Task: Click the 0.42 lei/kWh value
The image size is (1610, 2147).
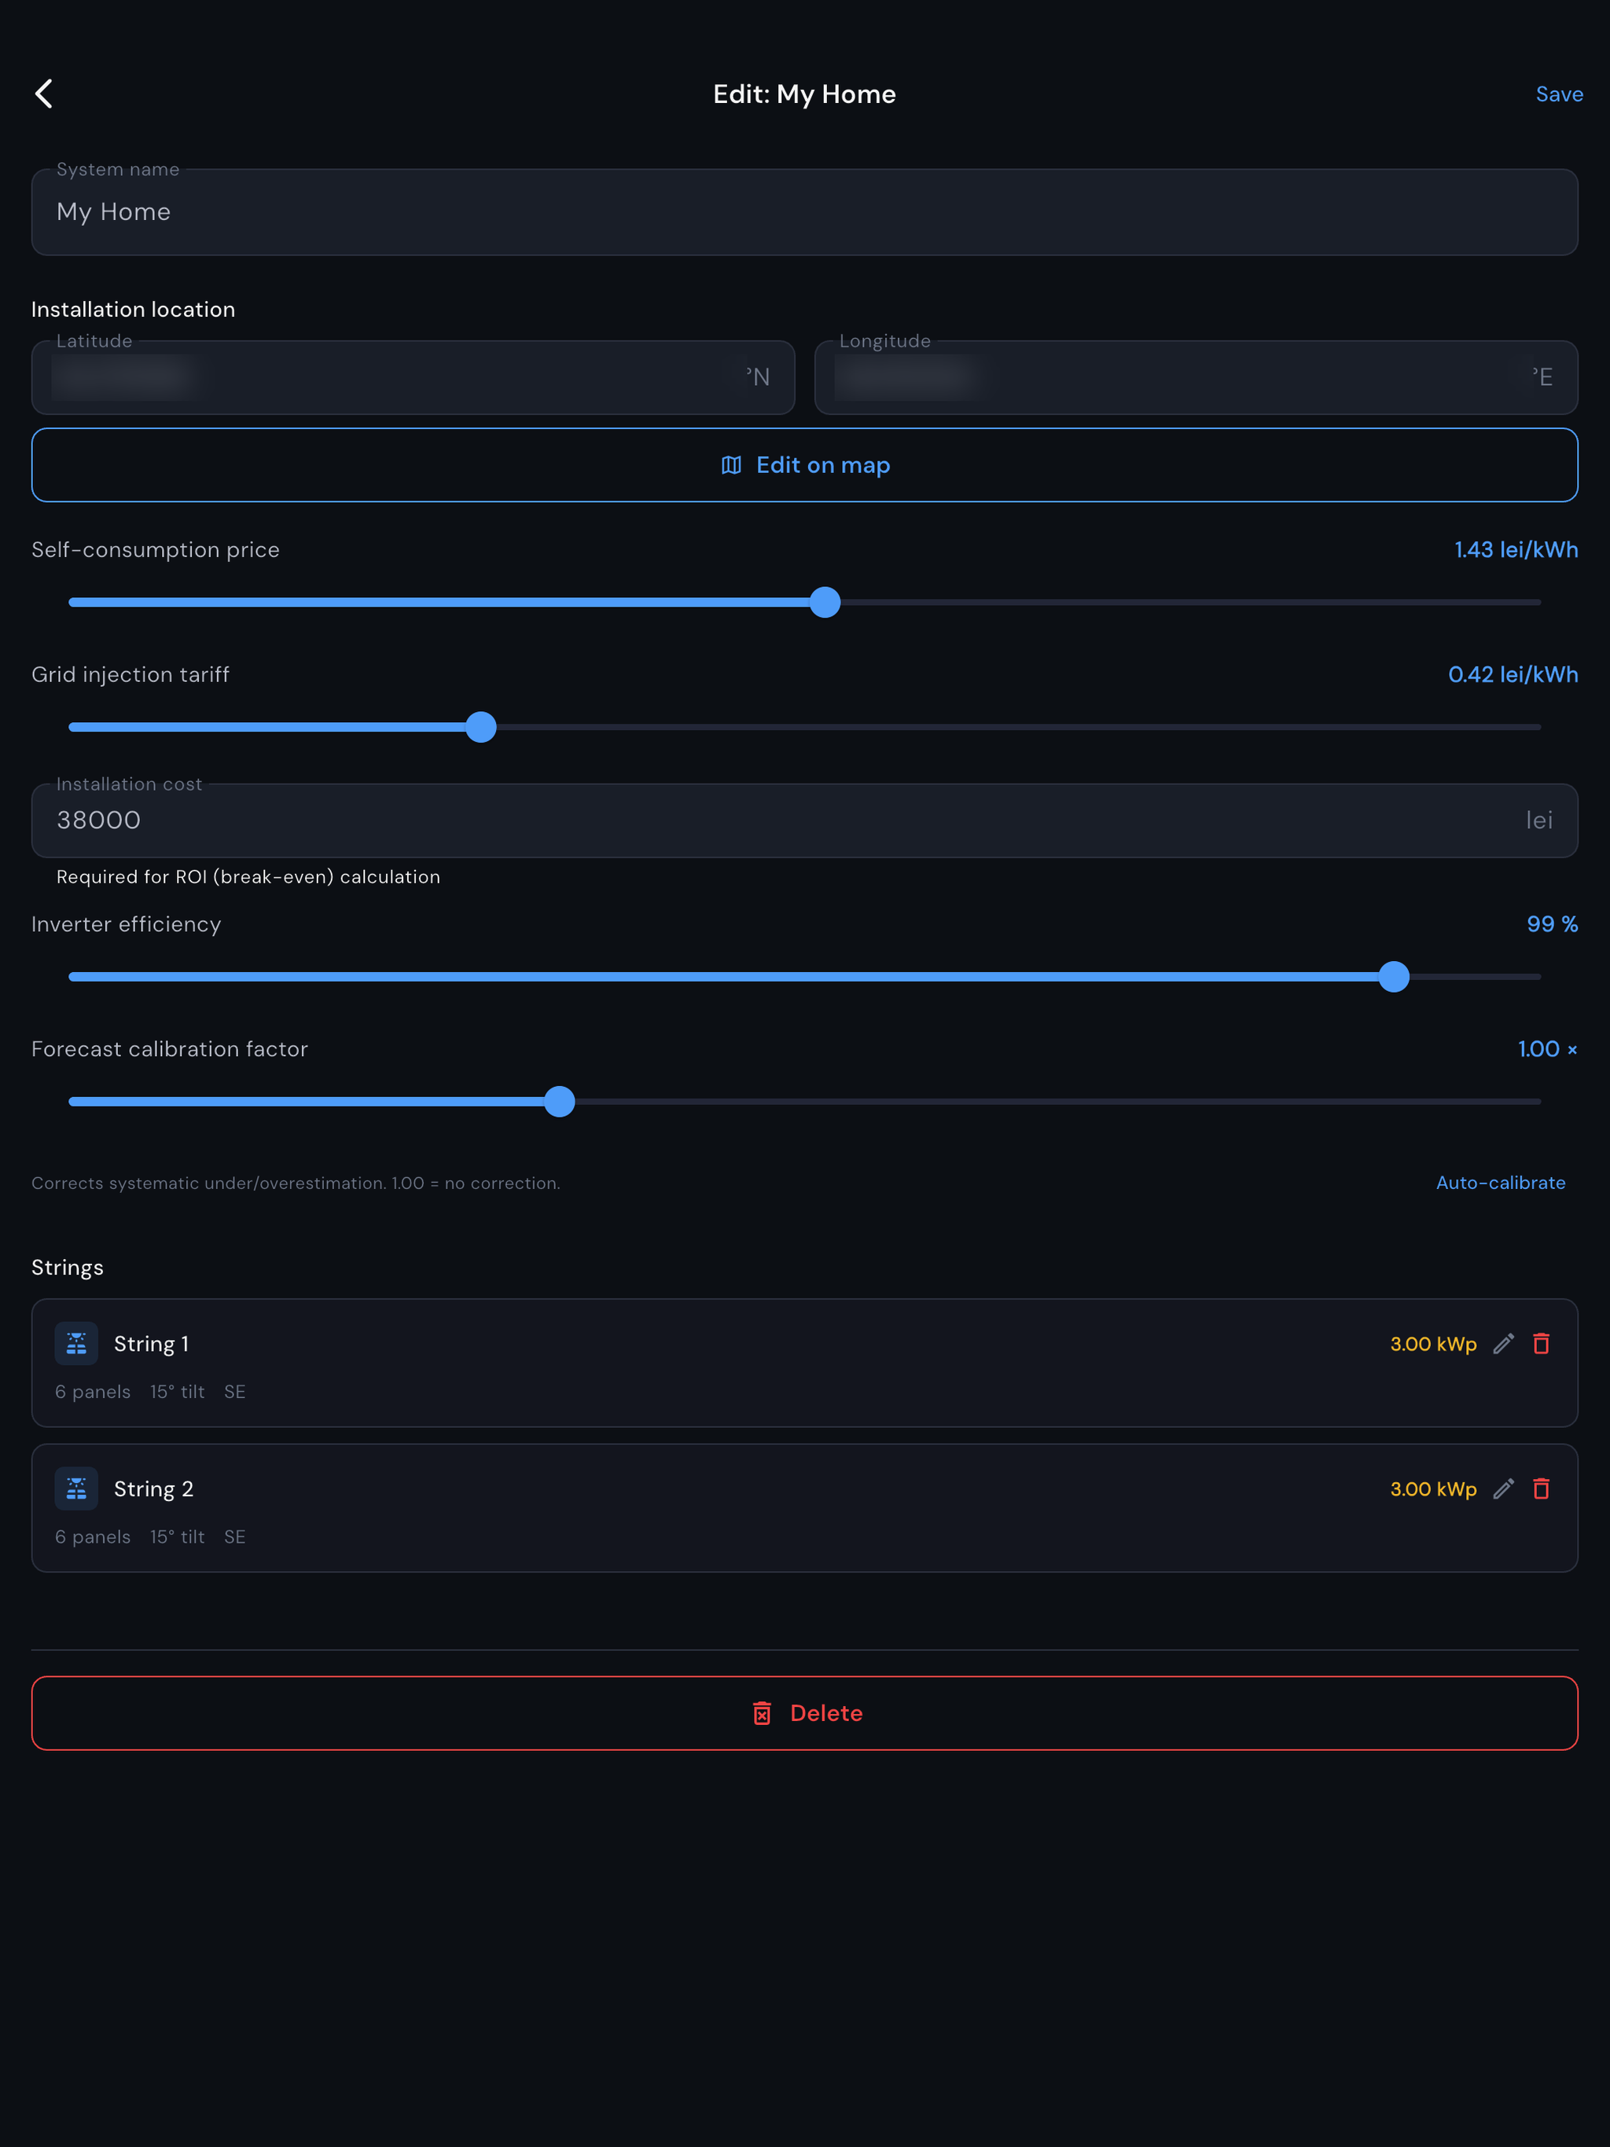Action: point(1513,674)
